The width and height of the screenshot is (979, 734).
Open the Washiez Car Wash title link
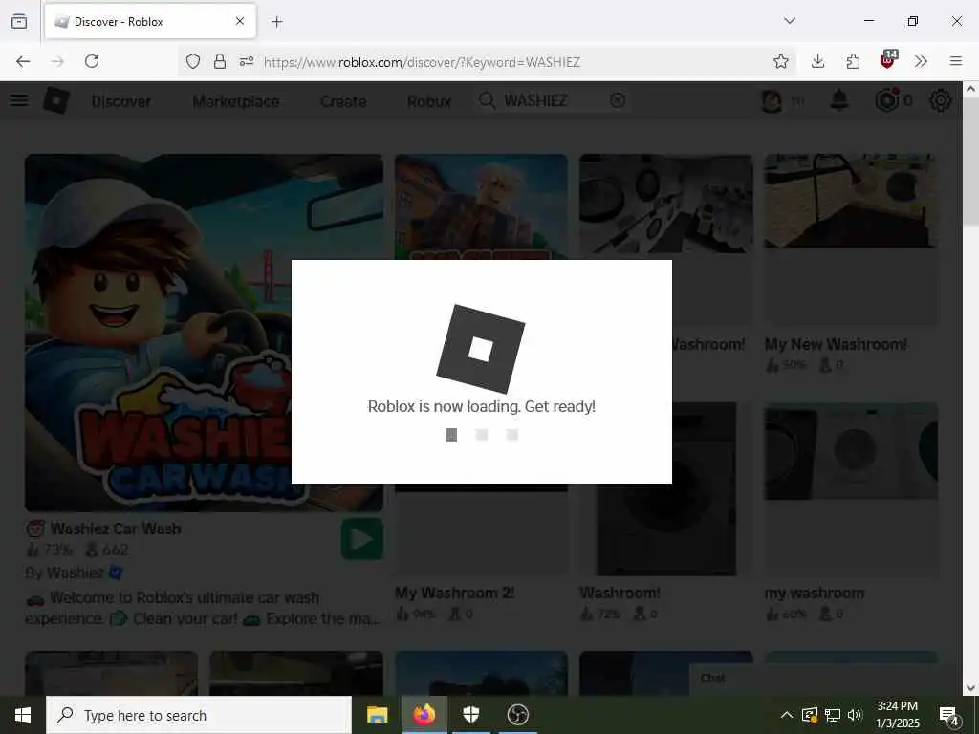(116, 529)
